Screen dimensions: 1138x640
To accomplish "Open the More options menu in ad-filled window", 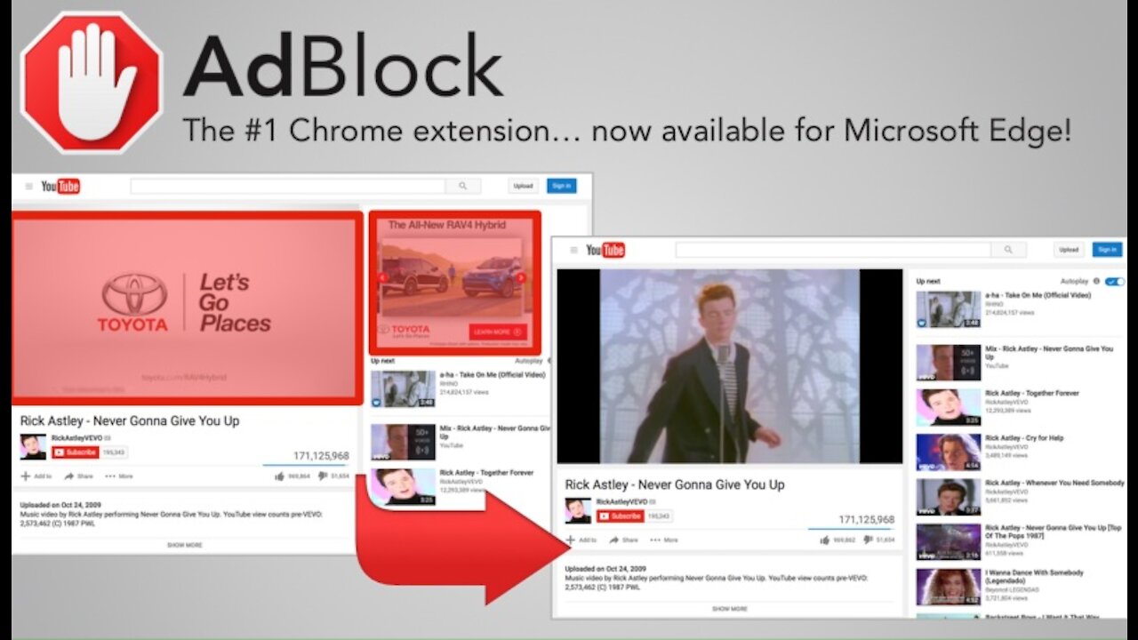I will (x=118, y=476).
